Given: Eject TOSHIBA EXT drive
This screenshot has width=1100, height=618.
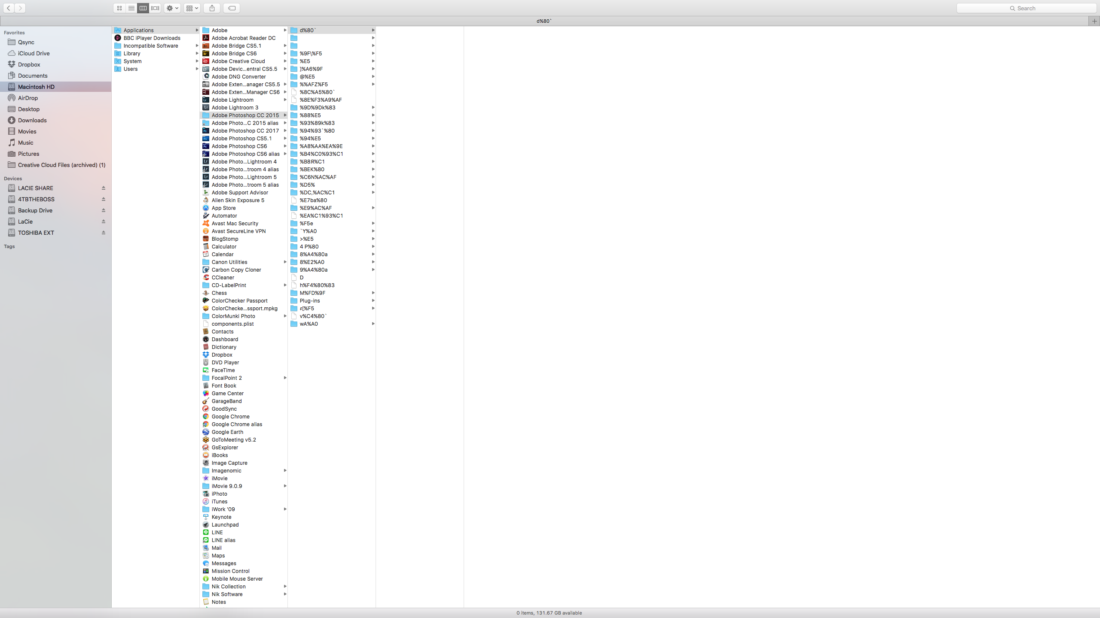Looking at the screenshot, I should (104, 233).
